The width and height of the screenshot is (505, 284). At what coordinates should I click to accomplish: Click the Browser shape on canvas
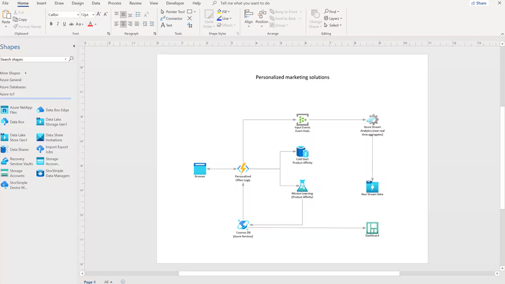tap(199, 169)
